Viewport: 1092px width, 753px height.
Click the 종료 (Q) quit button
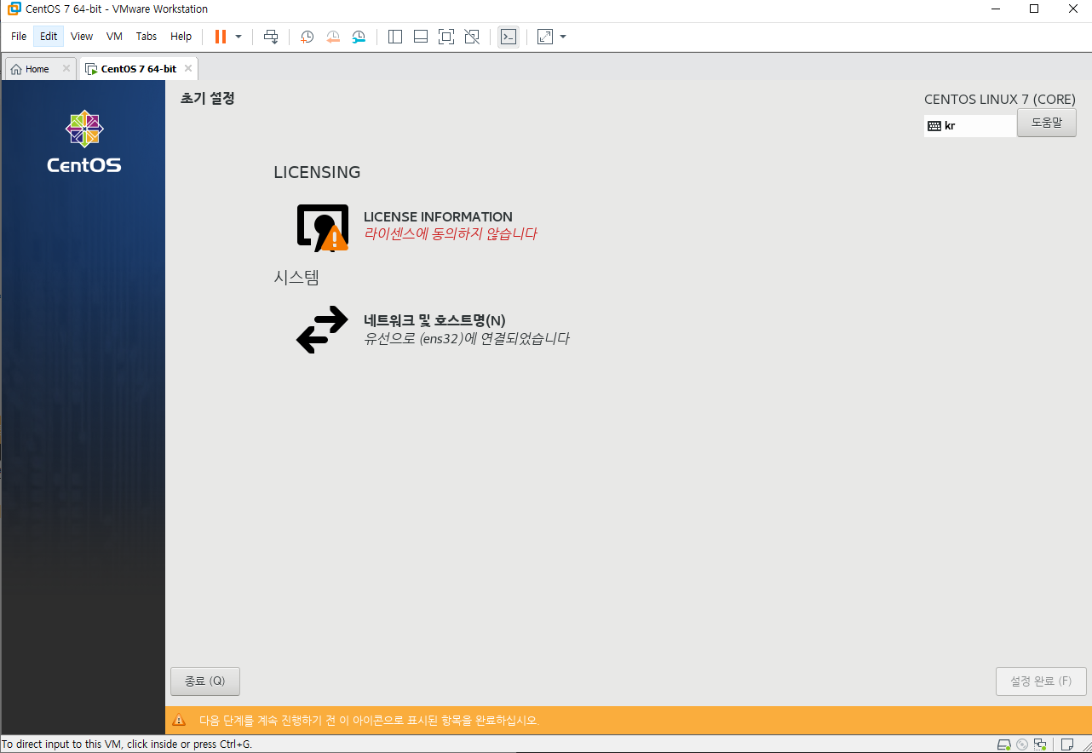[x=205, y=681]
